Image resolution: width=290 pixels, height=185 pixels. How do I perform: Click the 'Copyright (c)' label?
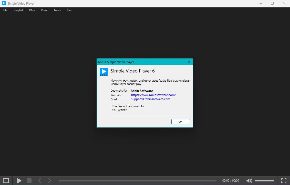pos(119,91)
